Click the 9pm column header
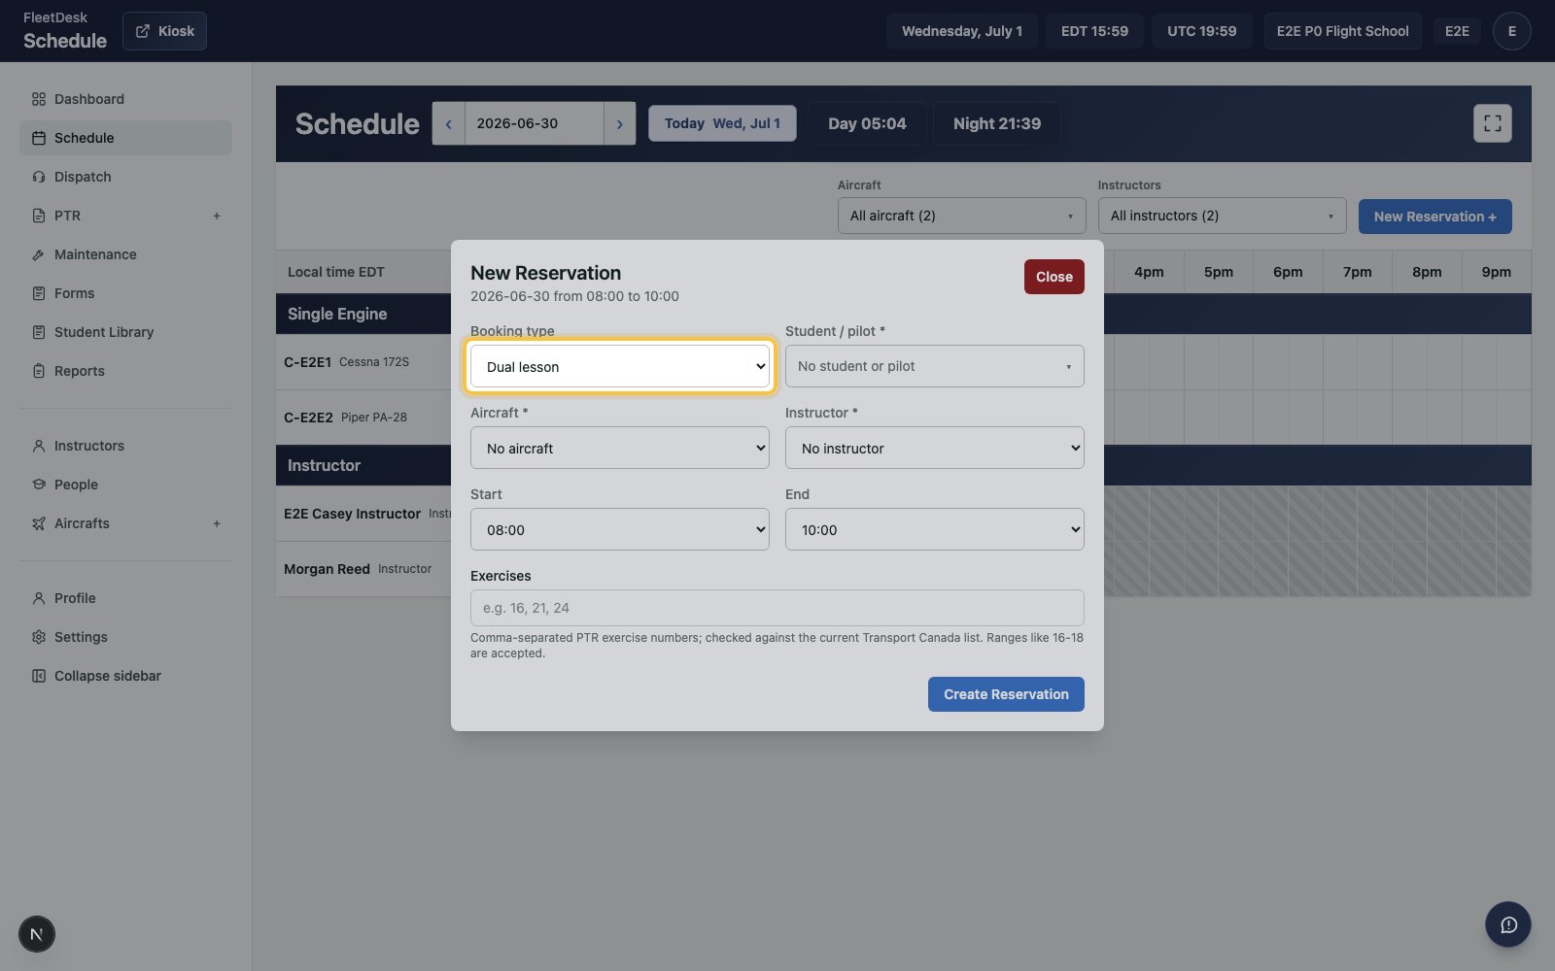The width and height of the screenshot is (1555, 971). click(1497, 272)
